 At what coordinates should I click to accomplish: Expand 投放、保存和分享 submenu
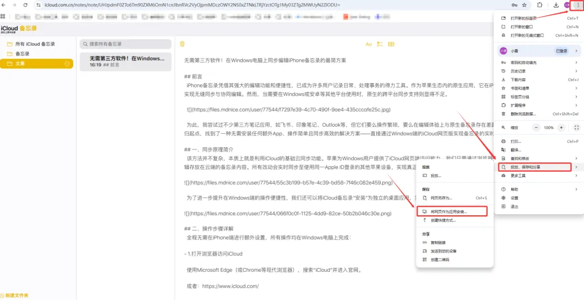[539, 167]
